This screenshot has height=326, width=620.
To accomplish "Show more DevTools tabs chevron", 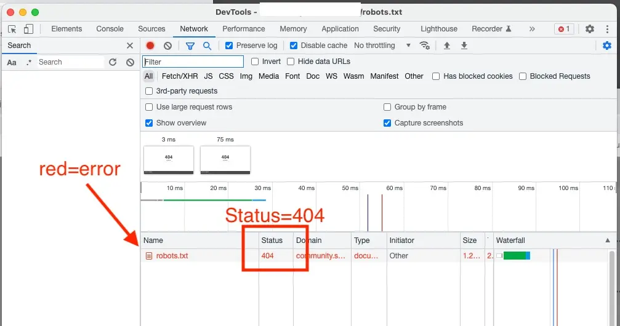I will point(532,29).
